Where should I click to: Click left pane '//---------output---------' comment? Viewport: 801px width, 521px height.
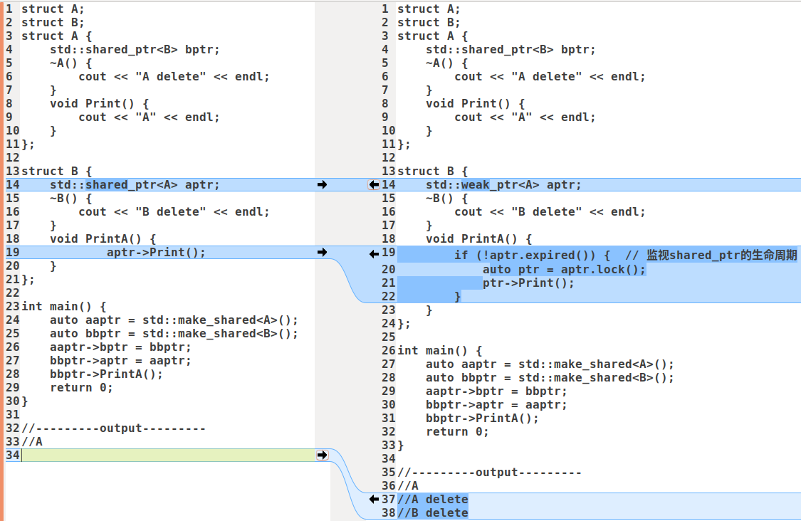coord(114,428)
